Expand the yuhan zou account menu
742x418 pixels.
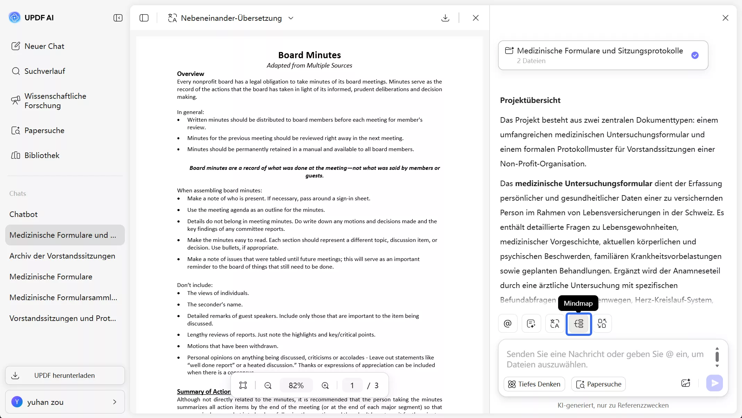[x=114, y=402]
